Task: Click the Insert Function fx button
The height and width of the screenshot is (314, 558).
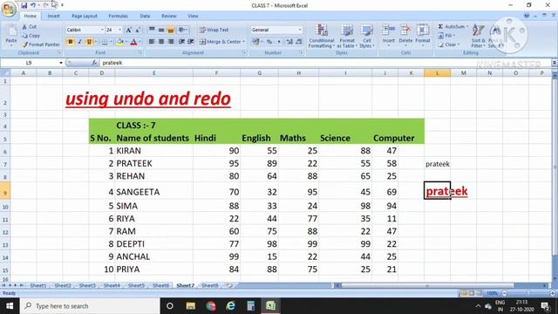Action: (94, 63)
